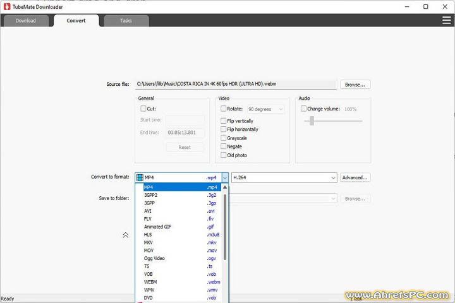
Task: Open the H.264 codec dropdown
Action: point(284,177)
